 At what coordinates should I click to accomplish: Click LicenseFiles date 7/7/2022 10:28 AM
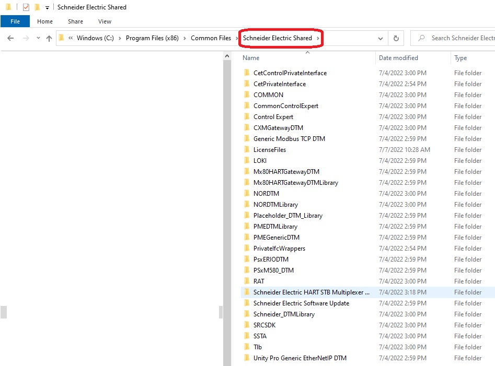pos(405,150)
